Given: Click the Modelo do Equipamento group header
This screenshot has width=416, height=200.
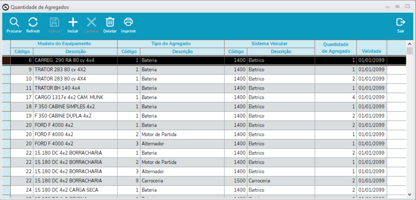Looking at the screenshot, I should click(x=64, y=44).
